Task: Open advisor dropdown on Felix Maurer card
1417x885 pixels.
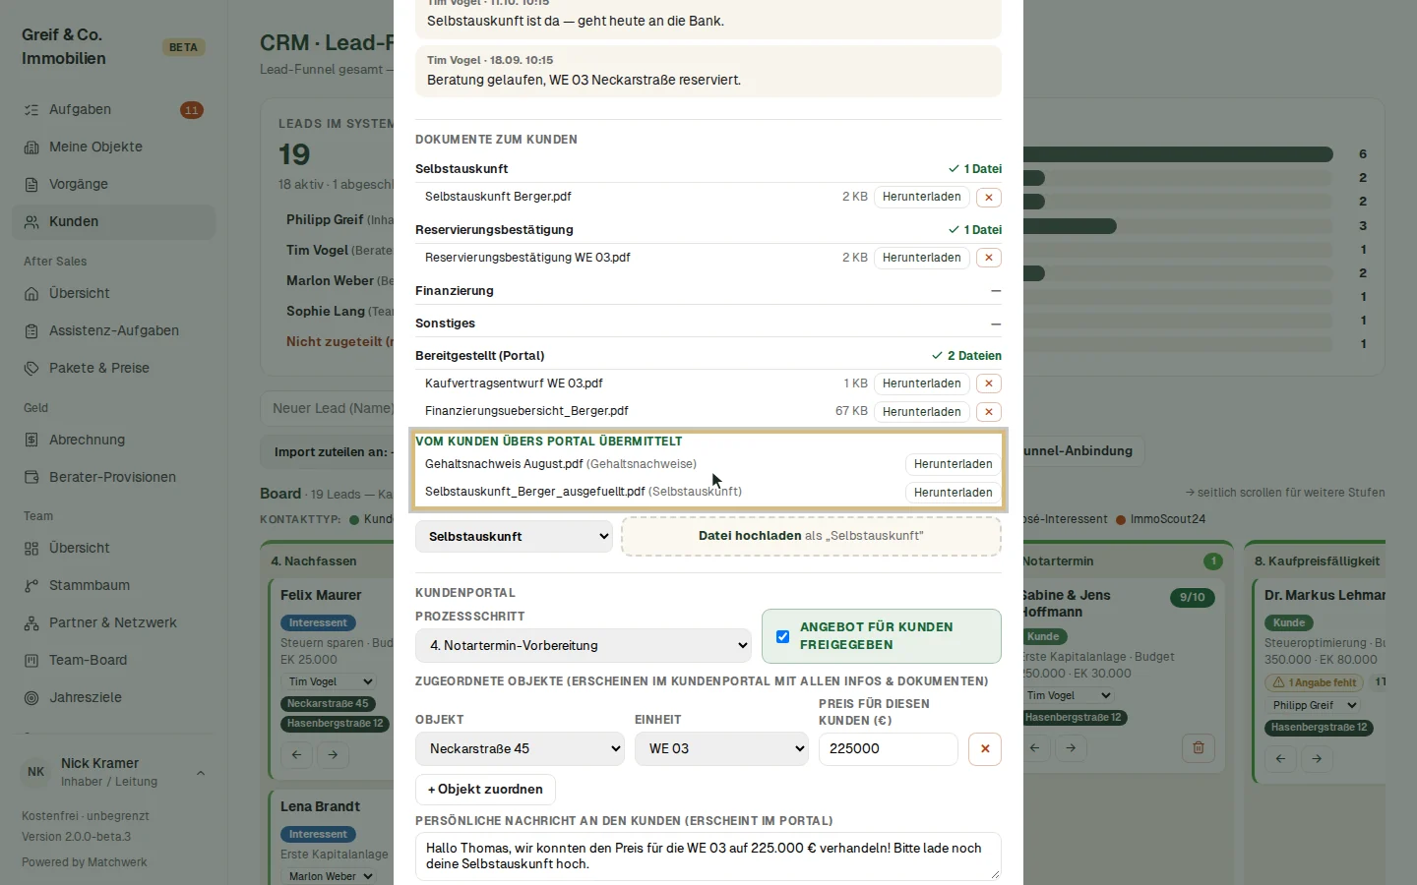Action: coord(329,681)
